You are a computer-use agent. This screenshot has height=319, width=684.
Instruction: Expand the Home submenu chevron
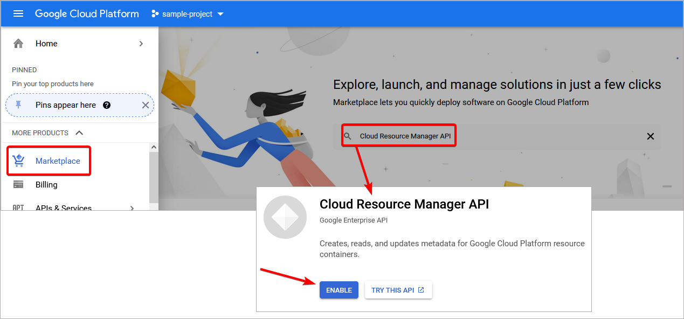[x=141, y=43]
